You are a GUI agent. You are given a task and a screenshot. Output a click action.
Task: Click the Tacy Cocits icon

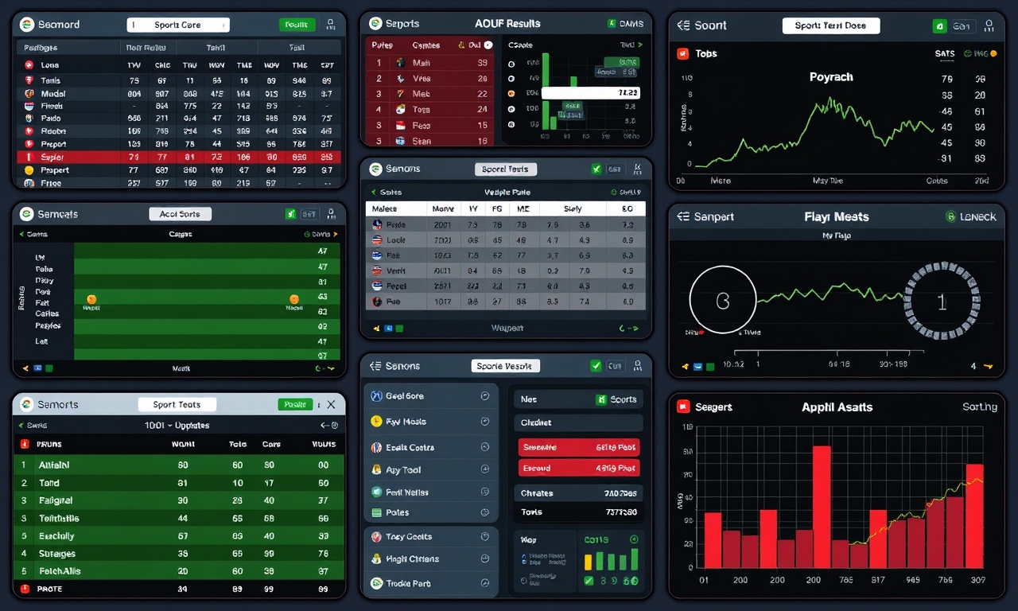click(x=377, y=537)
